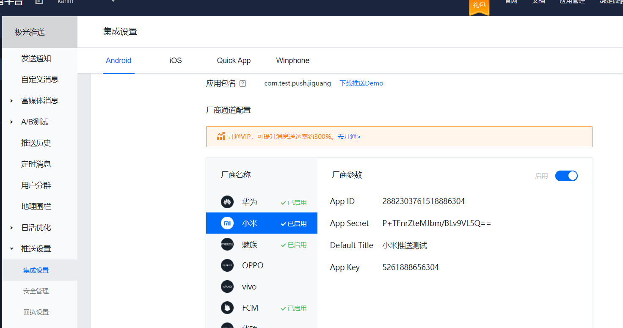The image size is (623, 328).
Task: Click the Huawei vendor logo icon
Action: coord(227,202)
